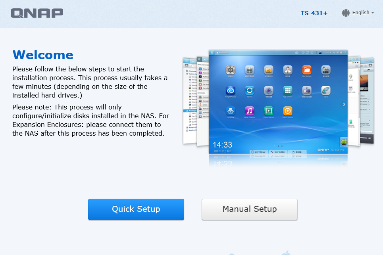This screenshot has height=255, width=383.
Task: Click the page indicator dots in preview
Action: pyautogui.click(x=278, y=146)
